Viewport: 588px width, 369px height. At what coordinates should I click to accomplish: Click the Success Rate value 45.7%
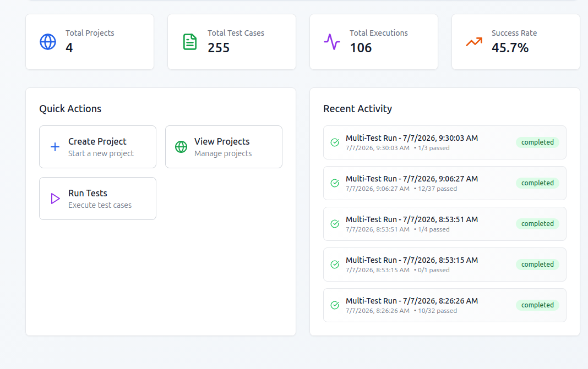click(x=510, y=48)
